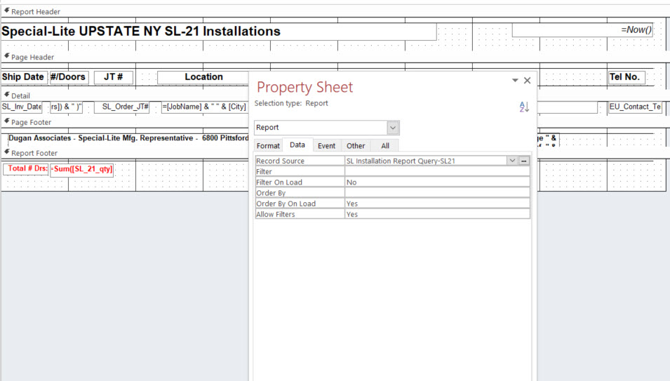This screenshot has width=670, height=381.
Task: Click the Record Source value field
Action: tap(426, 161)
